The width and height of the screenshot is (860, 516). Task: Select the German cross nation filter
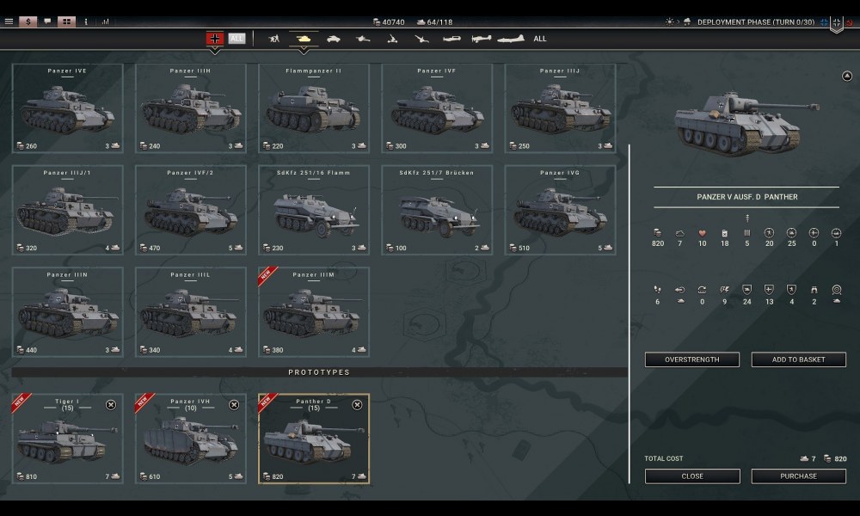tap(214, 39)
